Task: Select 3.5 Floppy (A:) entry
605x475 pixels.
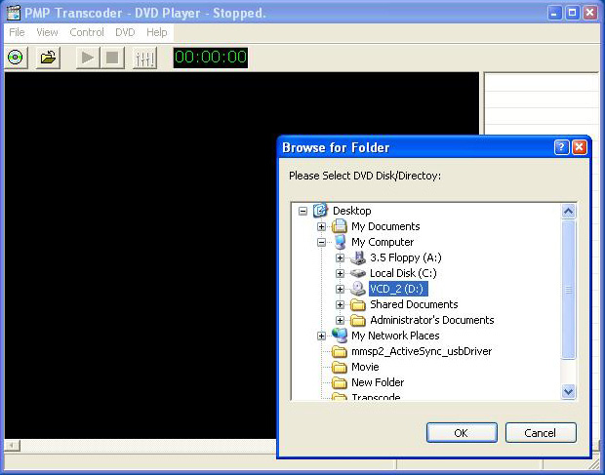Action: [x=406, y=257]
